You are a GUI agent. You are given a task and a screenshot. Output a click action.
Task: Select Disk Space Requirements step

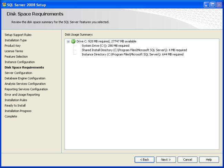24,67
